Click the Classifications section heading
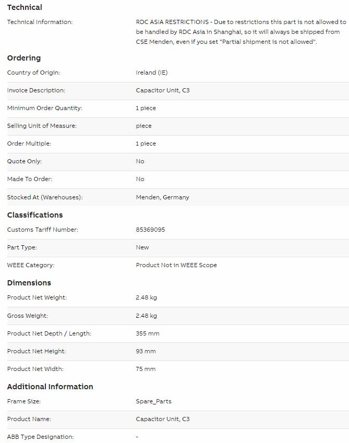Viewport: 349px width, 443px height. [35, 215]
